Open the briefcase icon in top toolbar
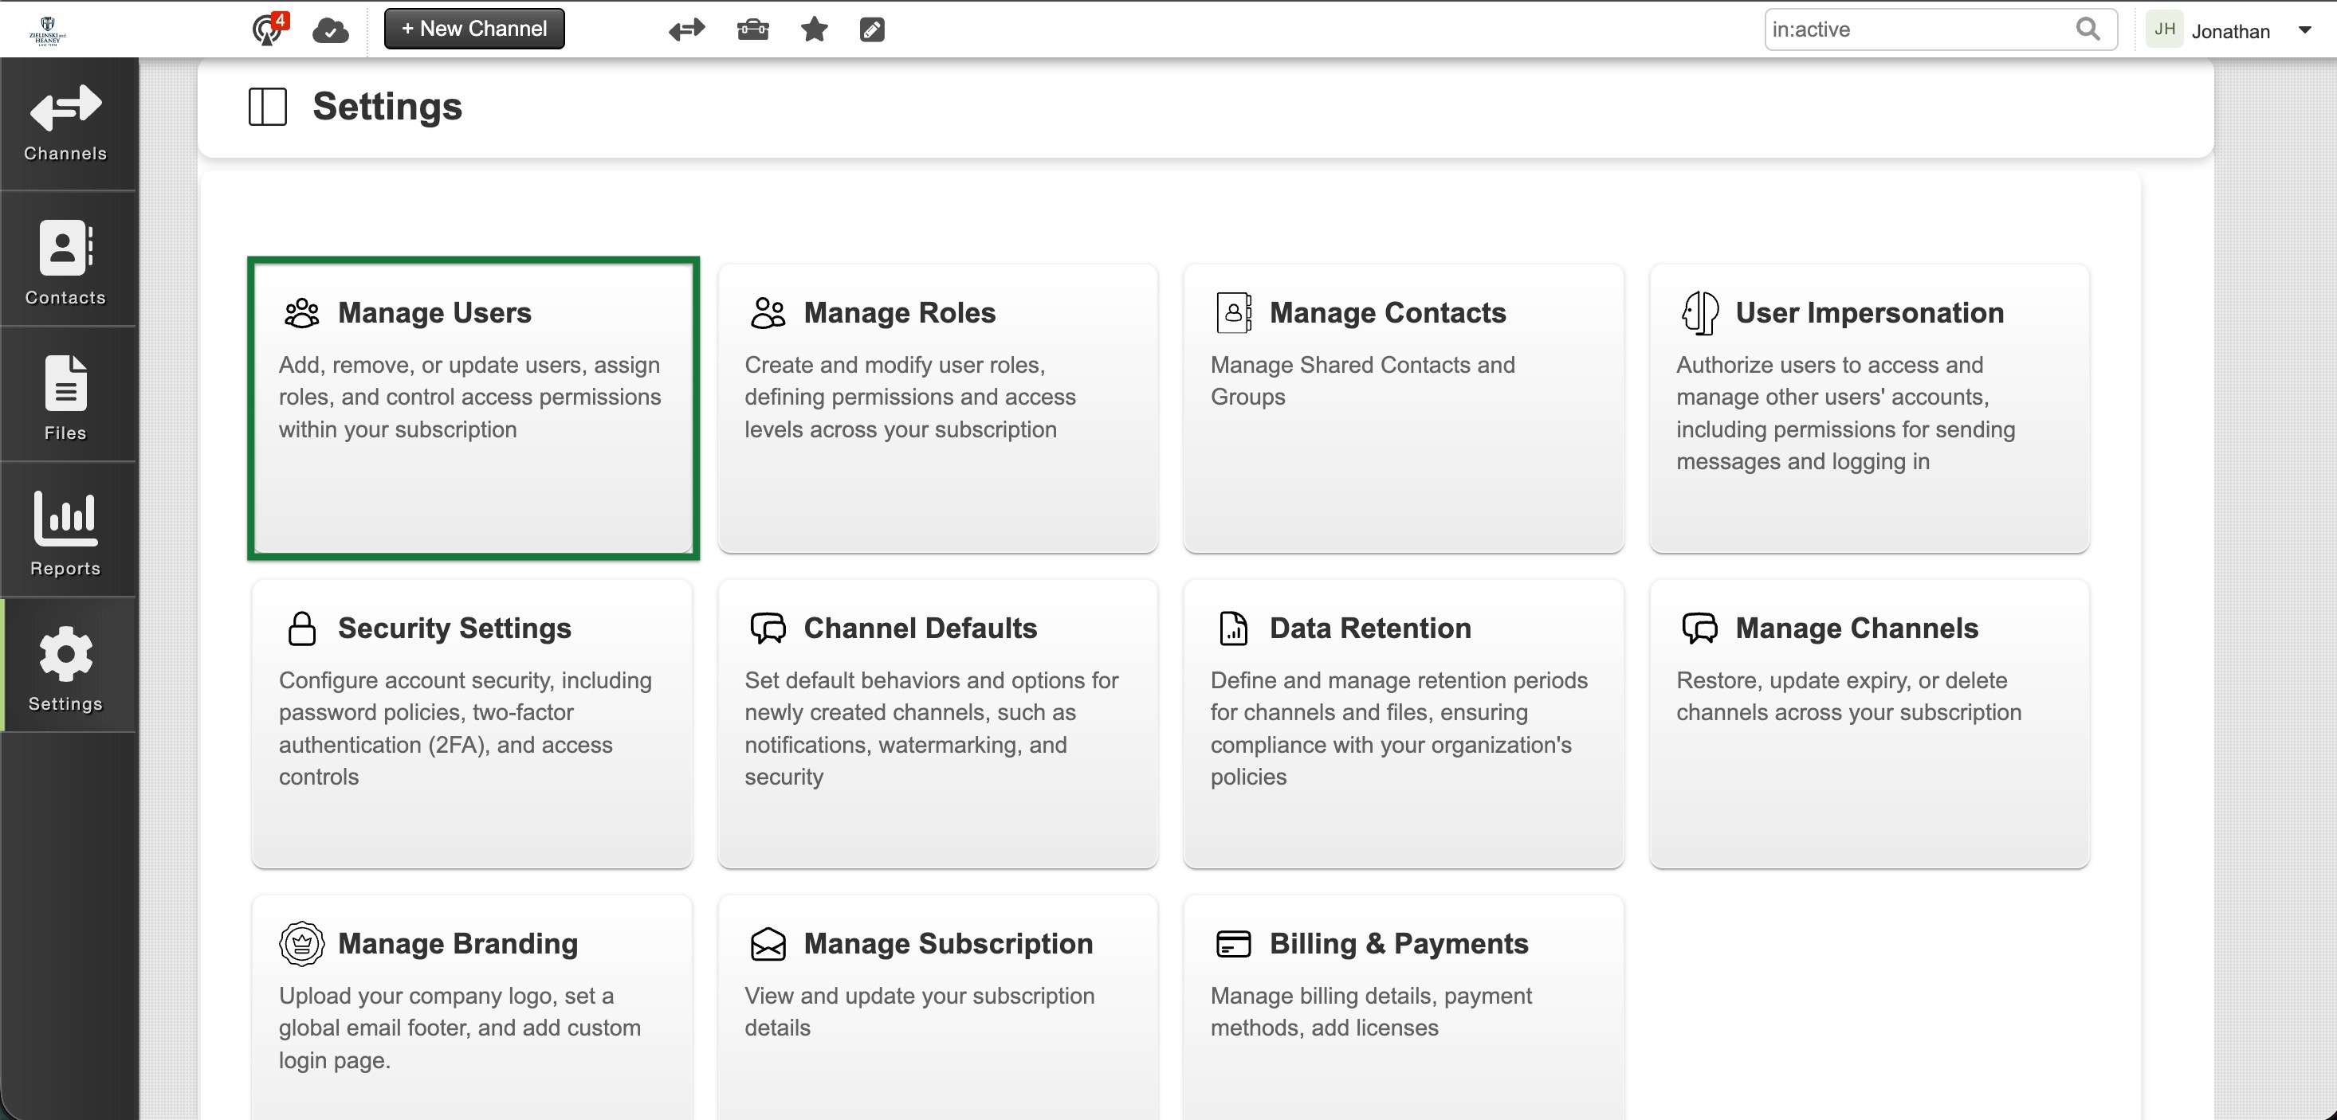The width and height of the screenshot is (2337, 1120). pos(752,30)
